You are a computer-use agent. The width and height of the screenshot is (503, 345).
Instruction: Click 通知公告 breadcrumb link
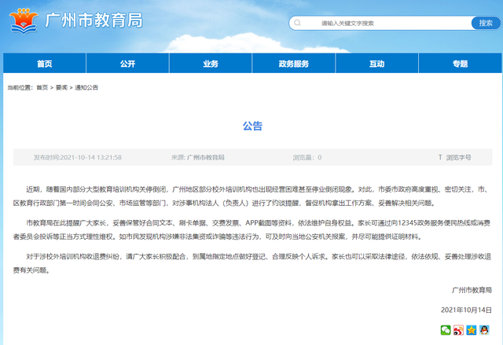86,87
